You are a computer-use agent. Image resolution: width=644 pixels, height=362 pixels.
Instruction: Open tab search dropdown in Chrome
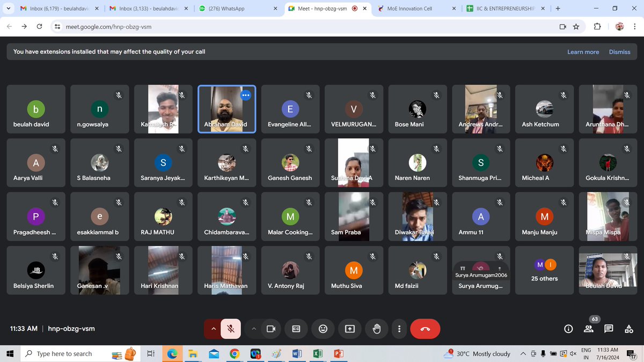[x=8, y=9]
